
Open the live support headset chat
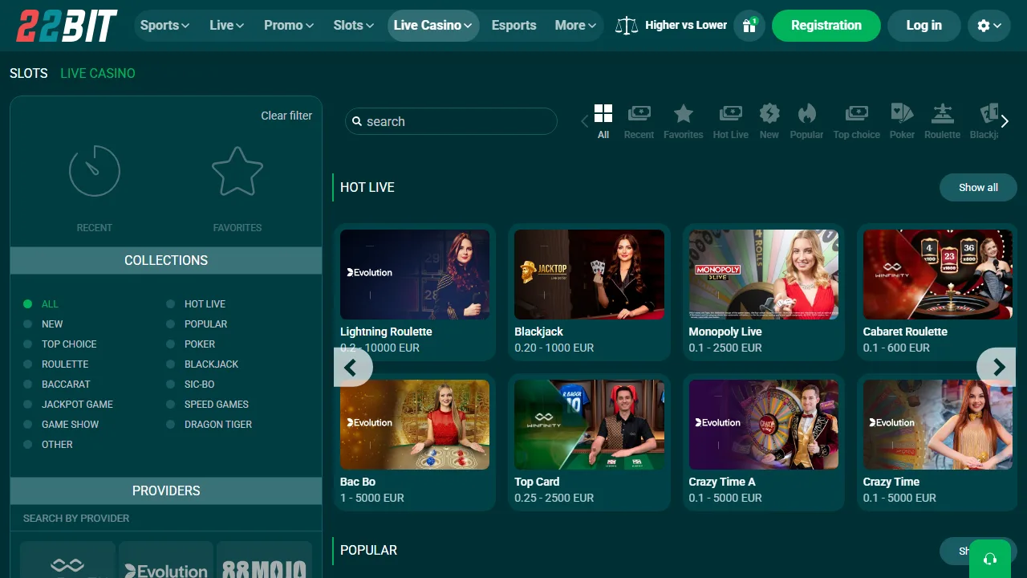pyautogui.click(x=990, y=559)
